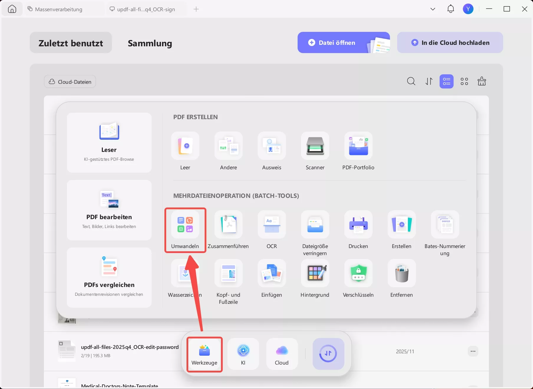Toggle the file sort order
533x389 pixels.
pos(429,81)
